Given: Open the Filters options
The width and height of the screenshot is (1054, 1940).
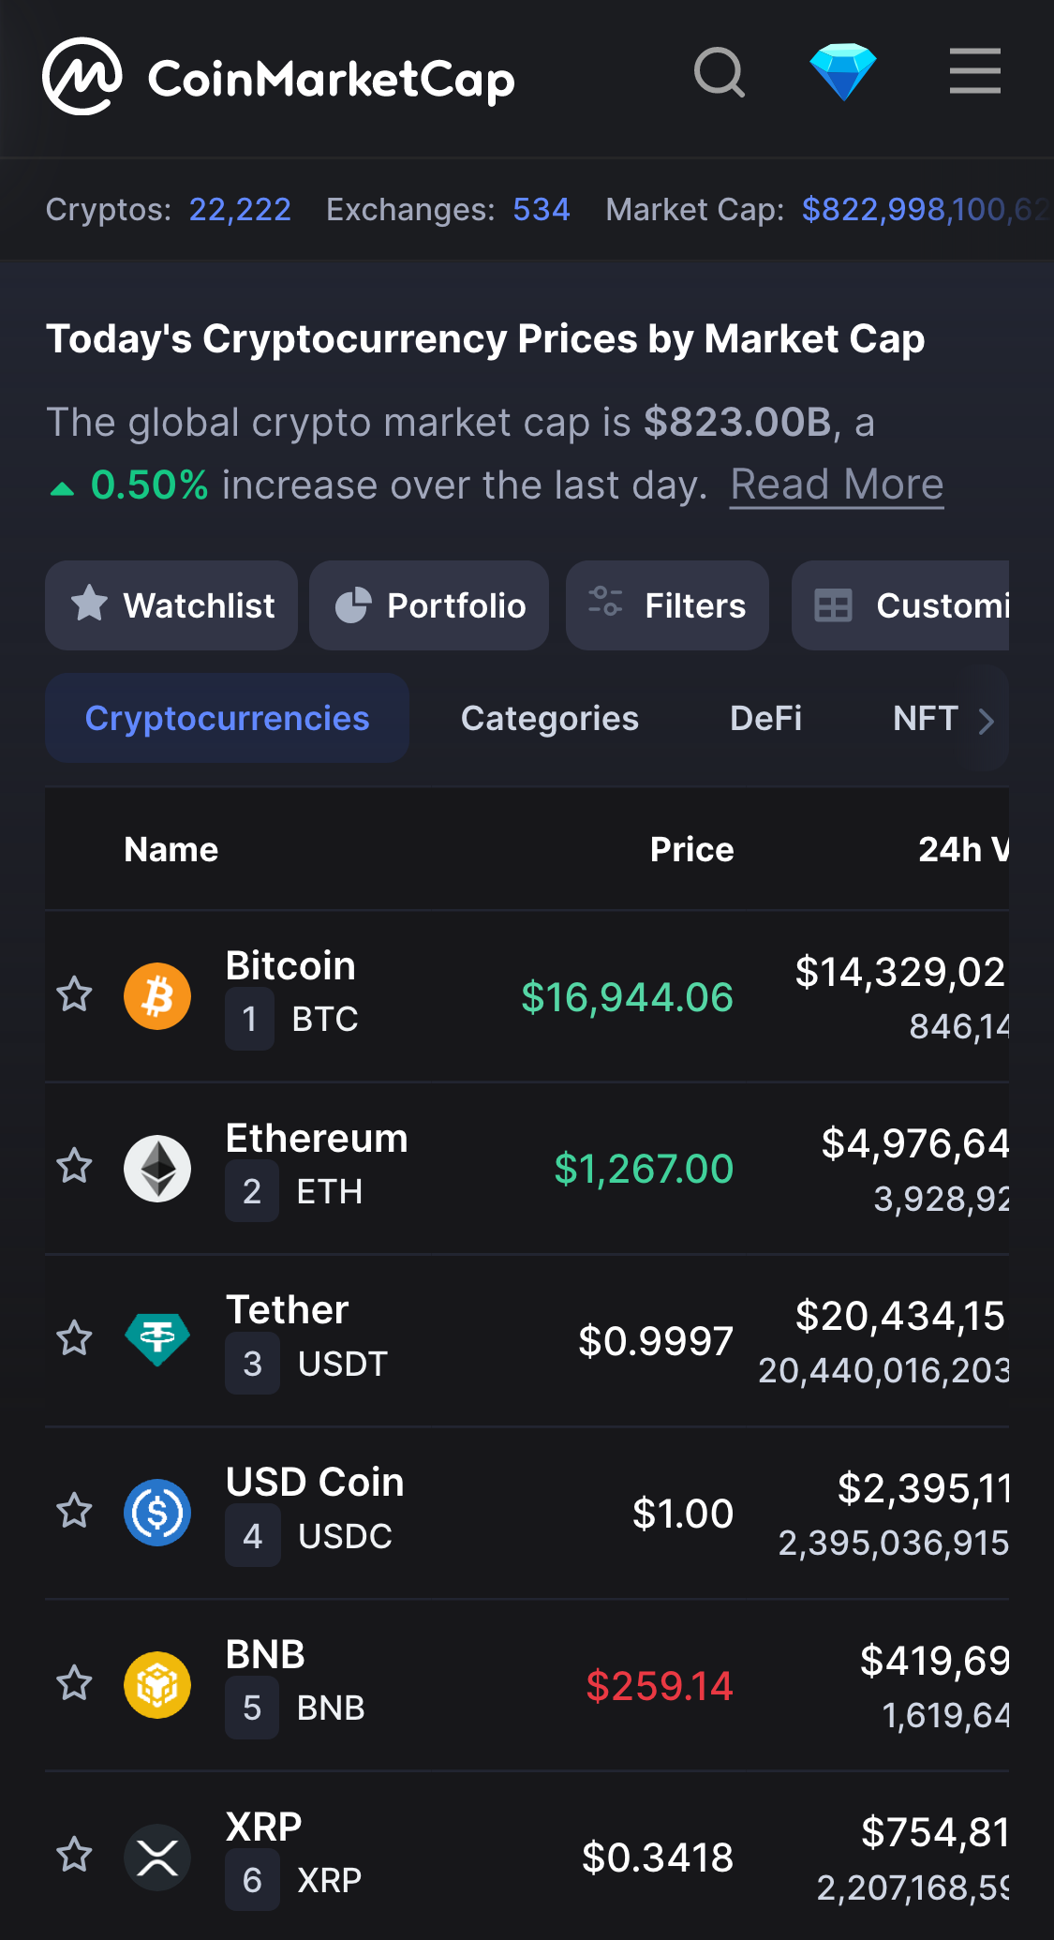Looking at the screenshot, I should (x=667, y=605).
